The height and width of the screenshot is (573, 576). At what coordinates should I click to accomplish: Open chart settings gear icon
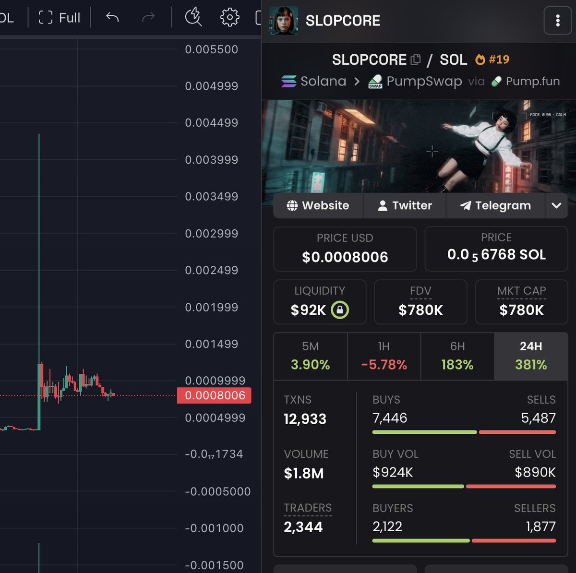tap(229, 17)
